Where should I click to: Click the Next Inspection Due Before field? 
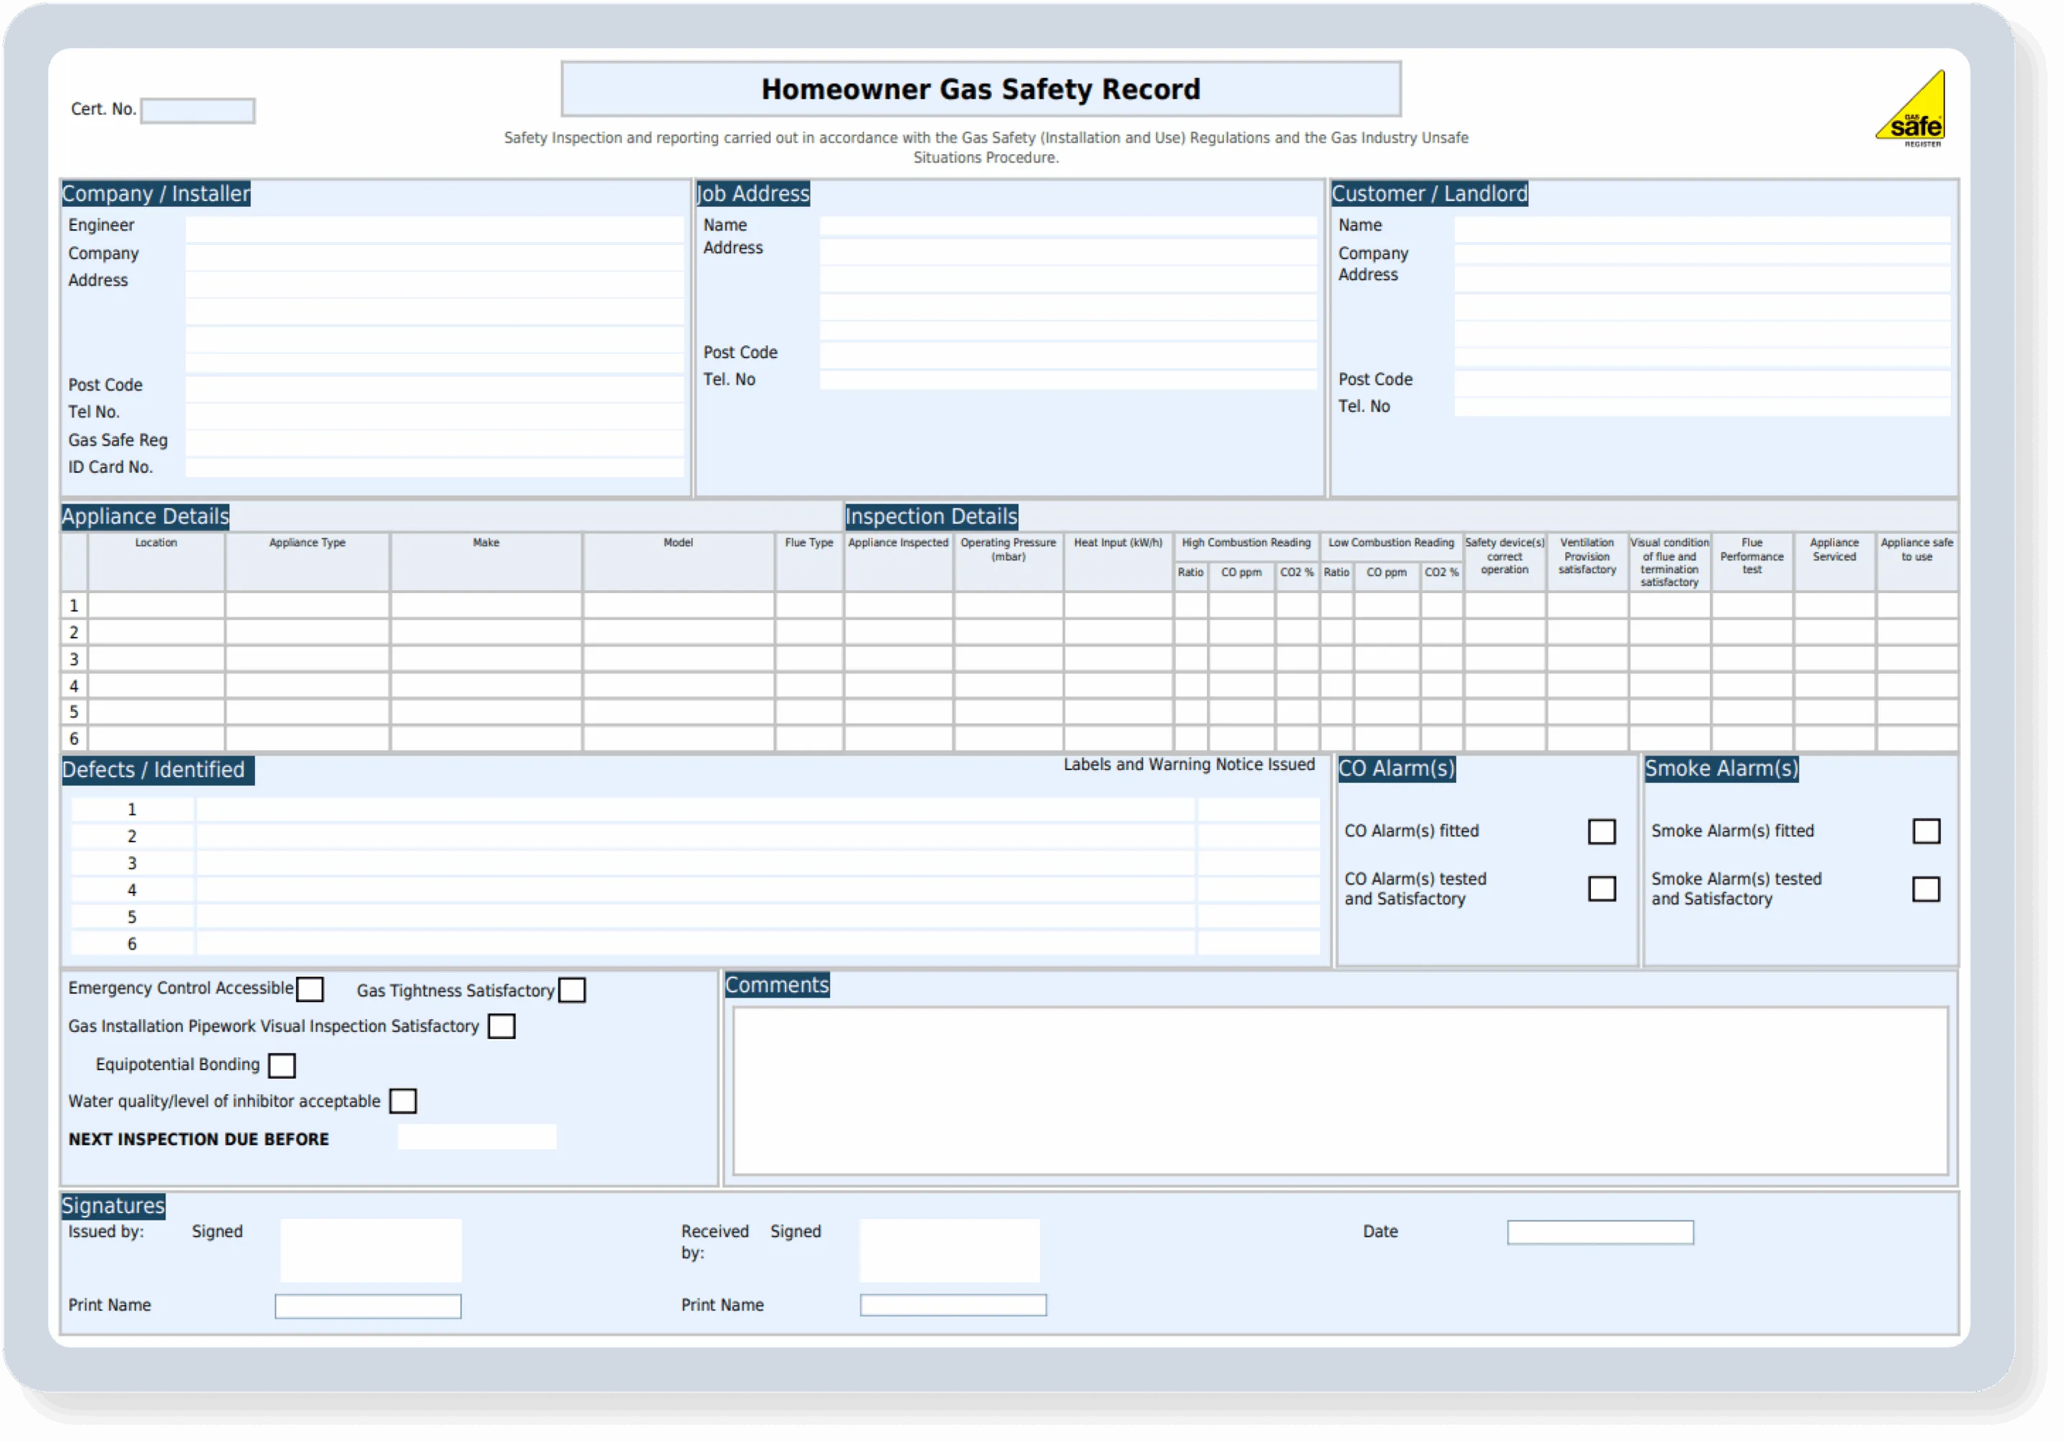[477, 1137]
